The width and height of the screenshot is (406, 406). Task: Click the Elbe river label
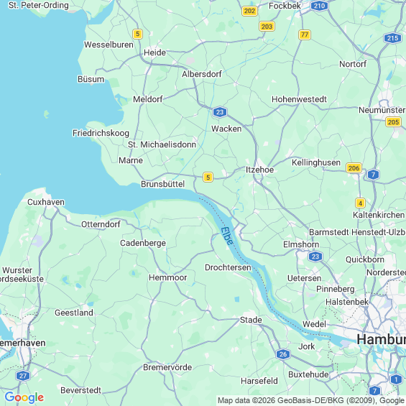(227, 236)
